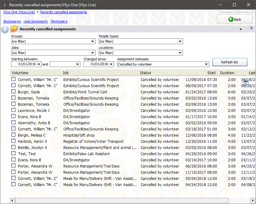Open the Locations filter dropdown
The image size is (256, 204).
point(180,53)
